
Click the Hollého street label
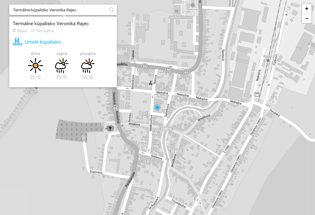[x=122, y=64]
